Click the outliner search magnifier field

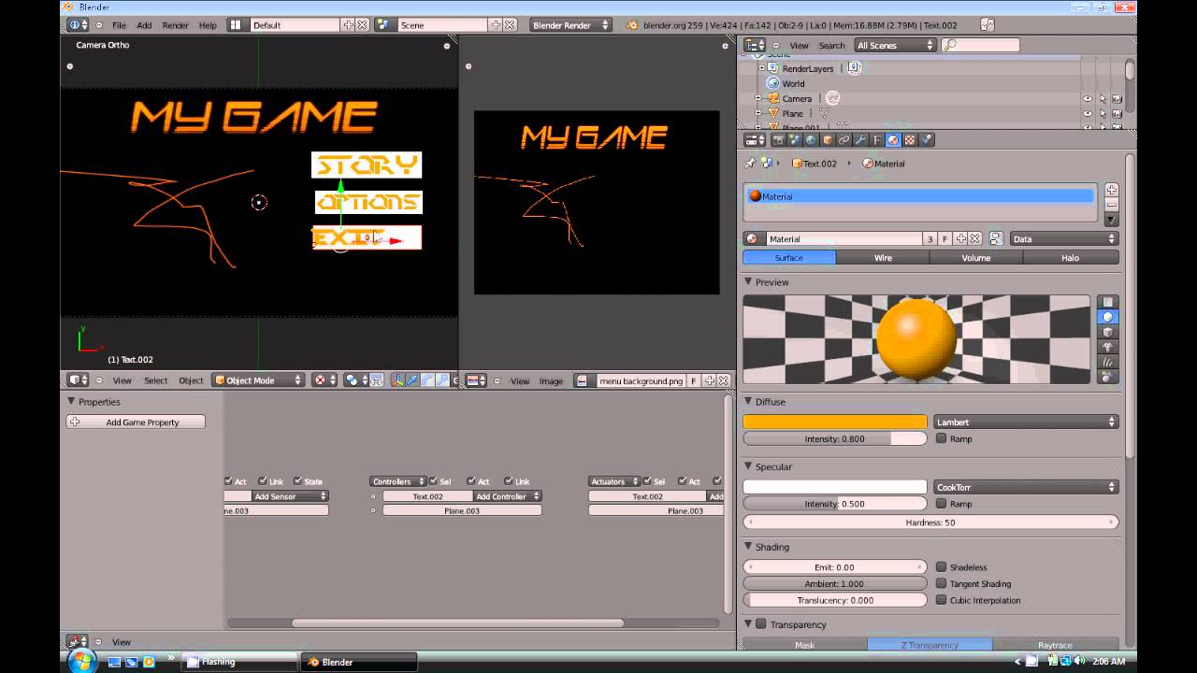980,45
